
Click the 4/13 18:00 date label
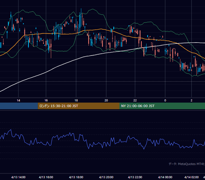coord(76,177)
